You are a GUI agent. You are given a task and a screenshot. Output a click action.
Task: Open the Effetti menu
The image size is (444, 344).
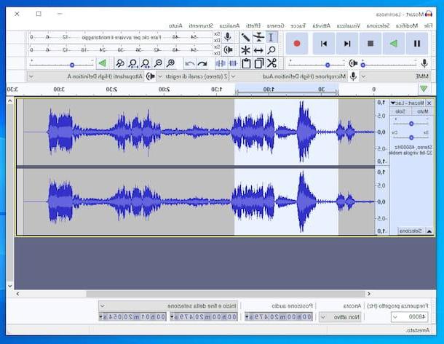point(253,25)
